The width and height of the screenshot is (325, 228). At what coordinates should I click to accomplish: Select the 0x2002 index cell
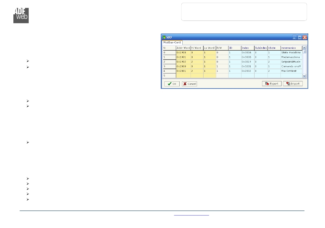click(248, 71)
